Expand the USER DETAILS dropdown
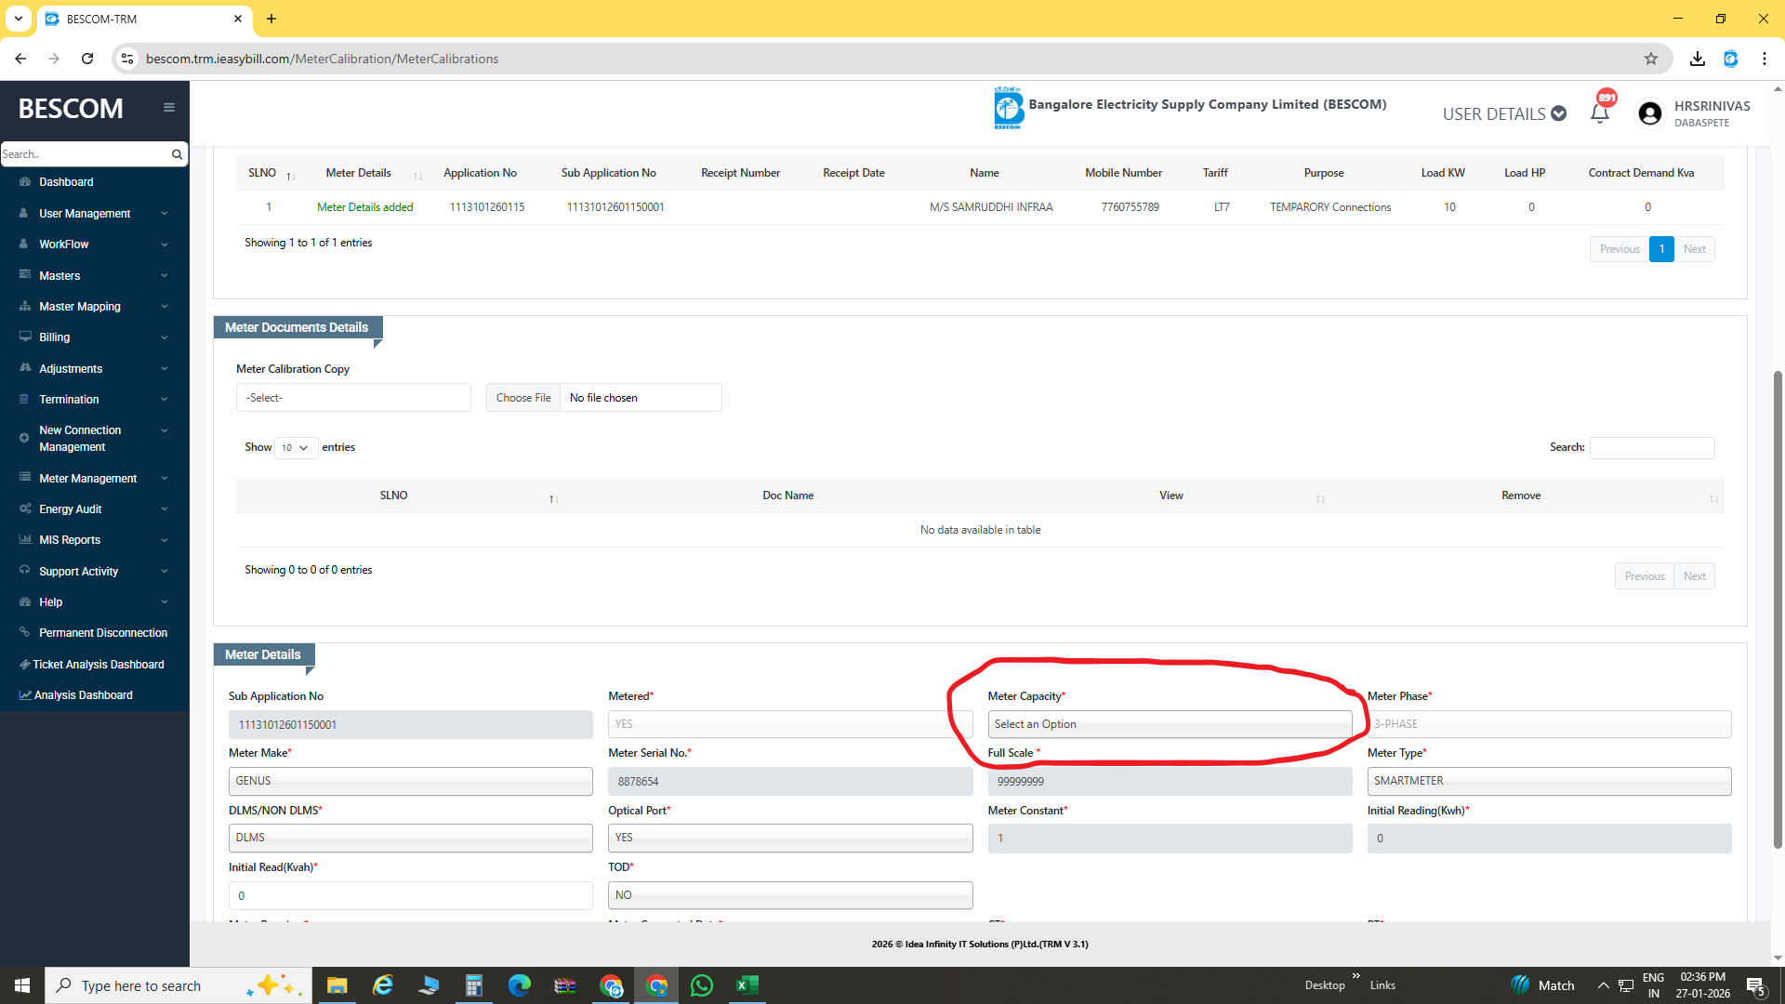 coord(1504,113)
